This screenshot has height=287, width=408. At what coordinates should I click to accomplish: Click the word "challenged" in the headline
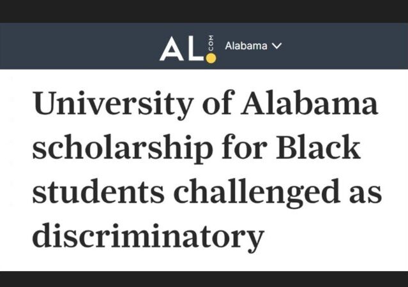(x=246, y=193)
